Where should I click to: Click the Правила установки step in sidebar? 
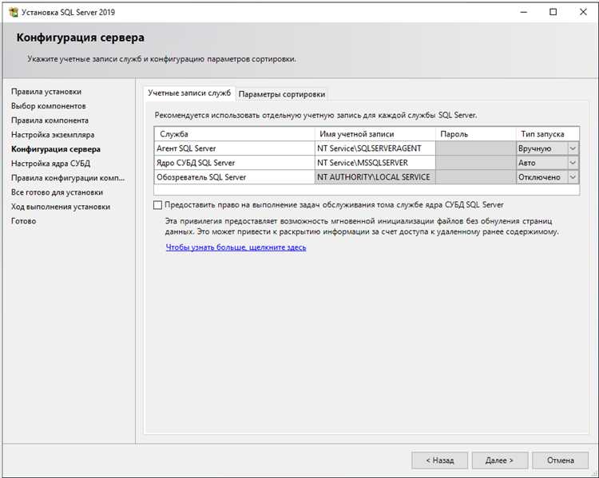click(x=46, y=92)
